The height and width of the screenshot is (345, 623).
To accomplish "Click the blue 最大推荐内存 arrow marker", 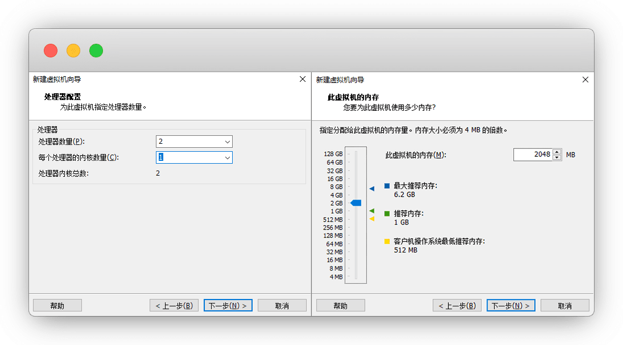I will 372,188.
